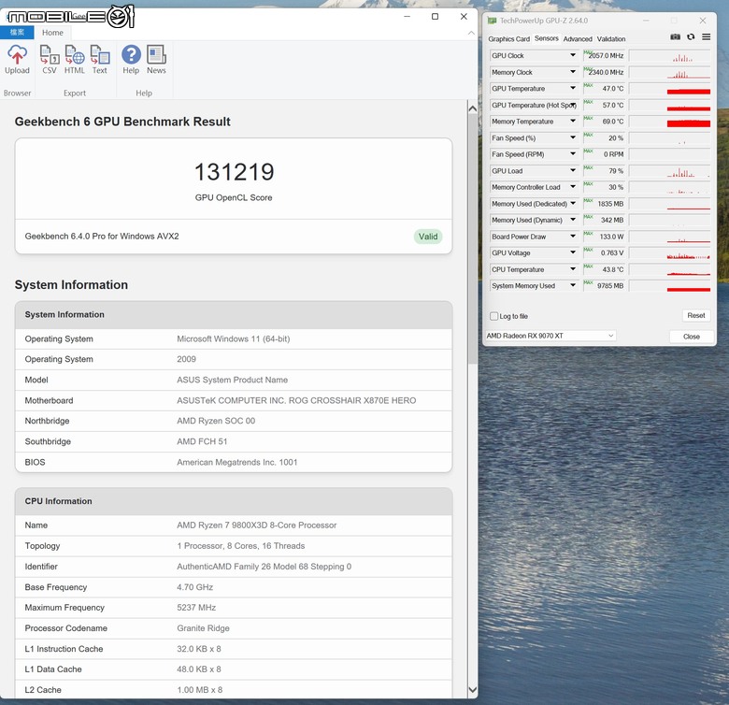
Task: Click AMD Ryzen 7 9800X3D processor name
Action: (x=256, y=525)
